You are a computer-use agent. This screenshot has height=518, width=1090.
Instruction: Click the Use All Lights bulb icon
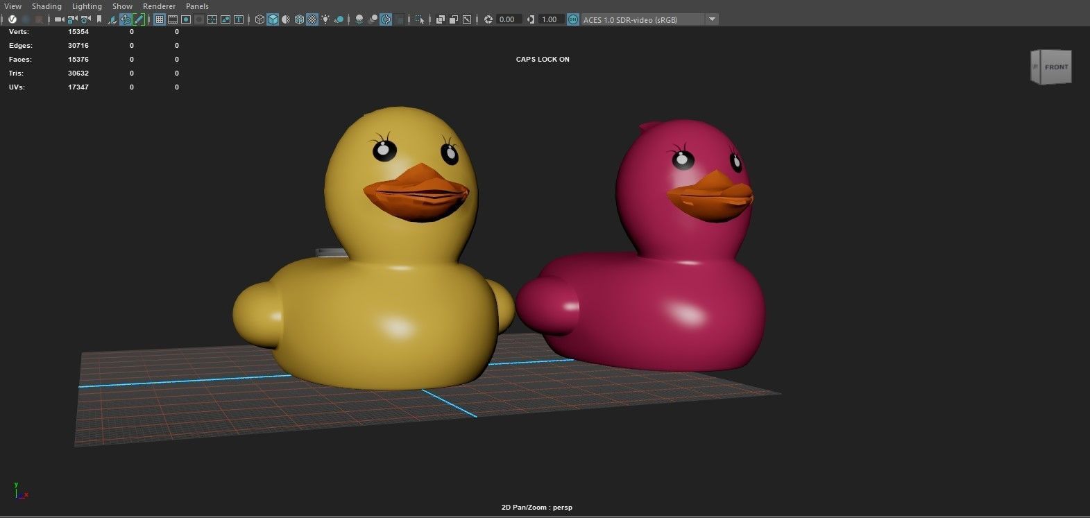pyautogui.click(x=325, y=19)
